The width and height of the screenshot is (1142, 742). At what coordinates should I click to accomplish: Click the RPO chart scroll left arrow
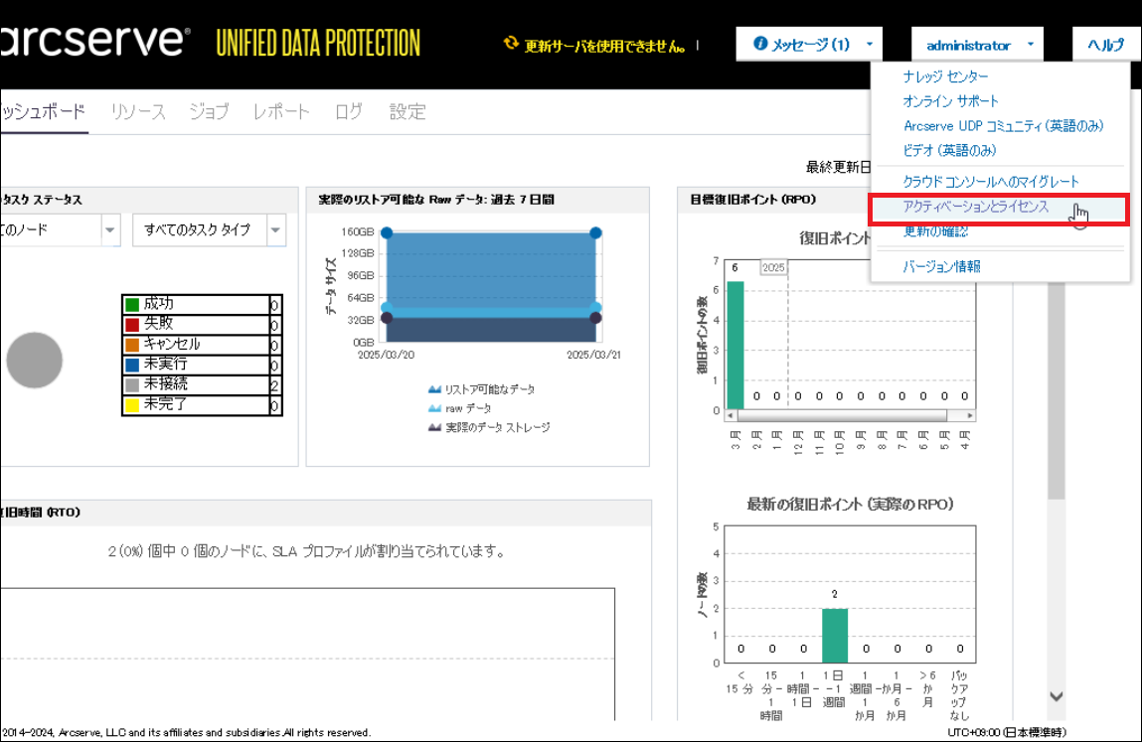pos(731,416)
